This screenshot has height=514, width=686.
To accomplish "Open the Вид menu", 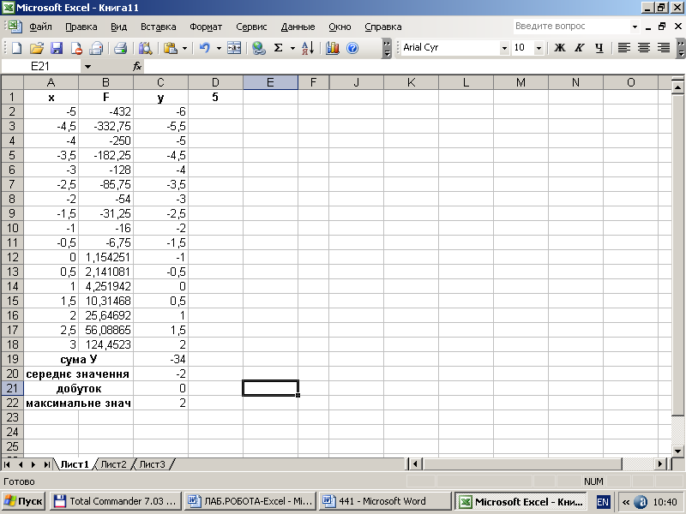I will click(118, 27).
